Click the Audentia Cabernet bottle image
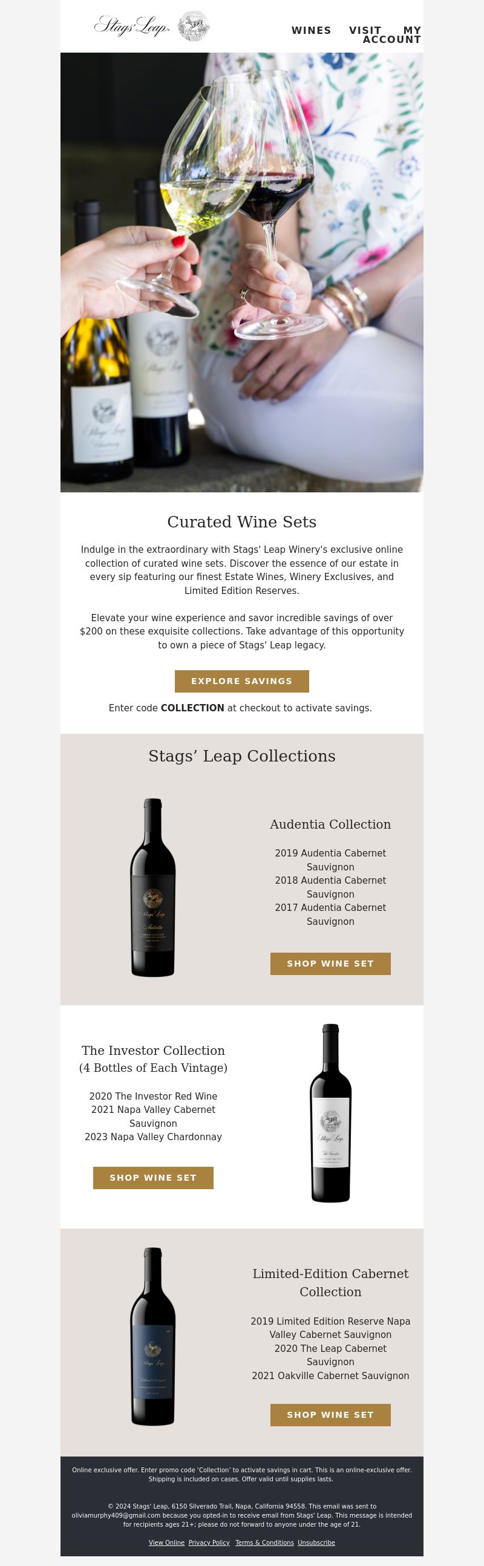The height and width of the screenshot is (1566, 484). pyautogui.click(x=153, y=887)
